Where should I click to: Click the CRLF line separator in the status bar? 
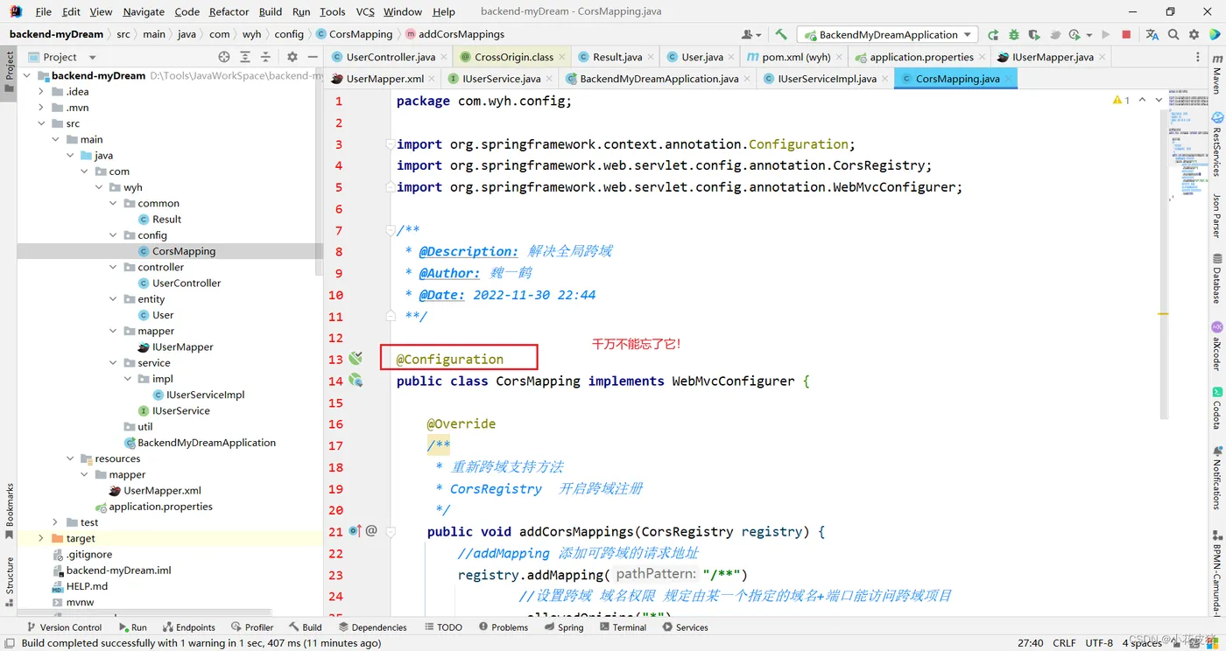click(1064, 643)
